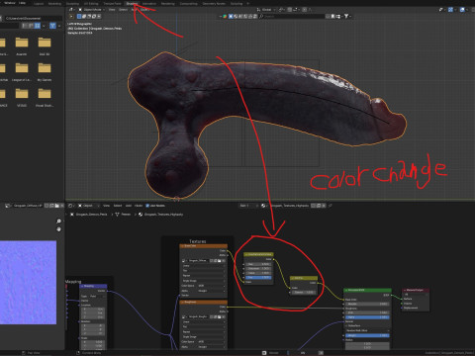The height and width of the screenshot is (356, 475).
Task: Open the Random Walk subsurface method dropdown
Action: click(x=367, y=330)
